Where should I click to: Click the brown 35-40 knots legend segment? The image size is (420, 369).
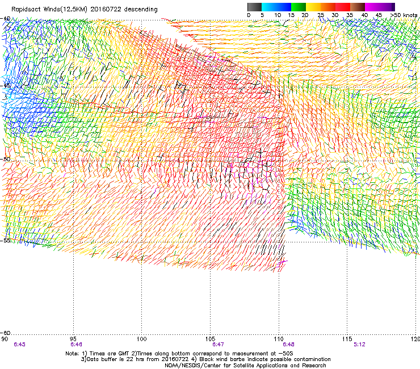coord(358,7)
